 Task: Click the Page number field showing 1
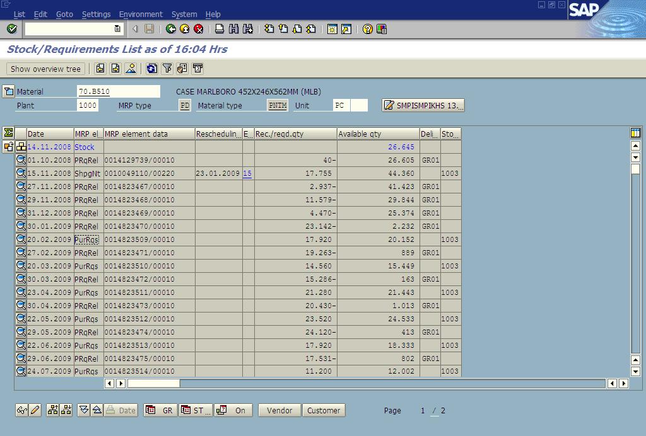tap(422, 411)
